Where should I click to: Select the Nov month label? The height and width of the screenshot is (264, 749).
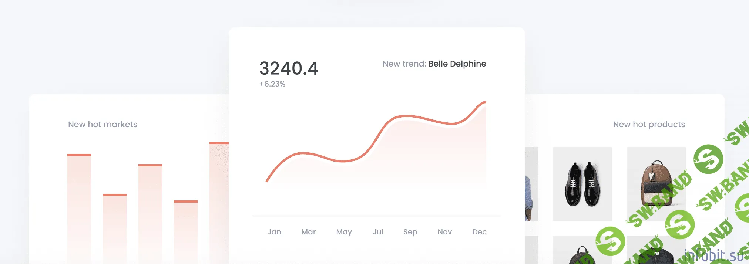[x=444, y=232]
